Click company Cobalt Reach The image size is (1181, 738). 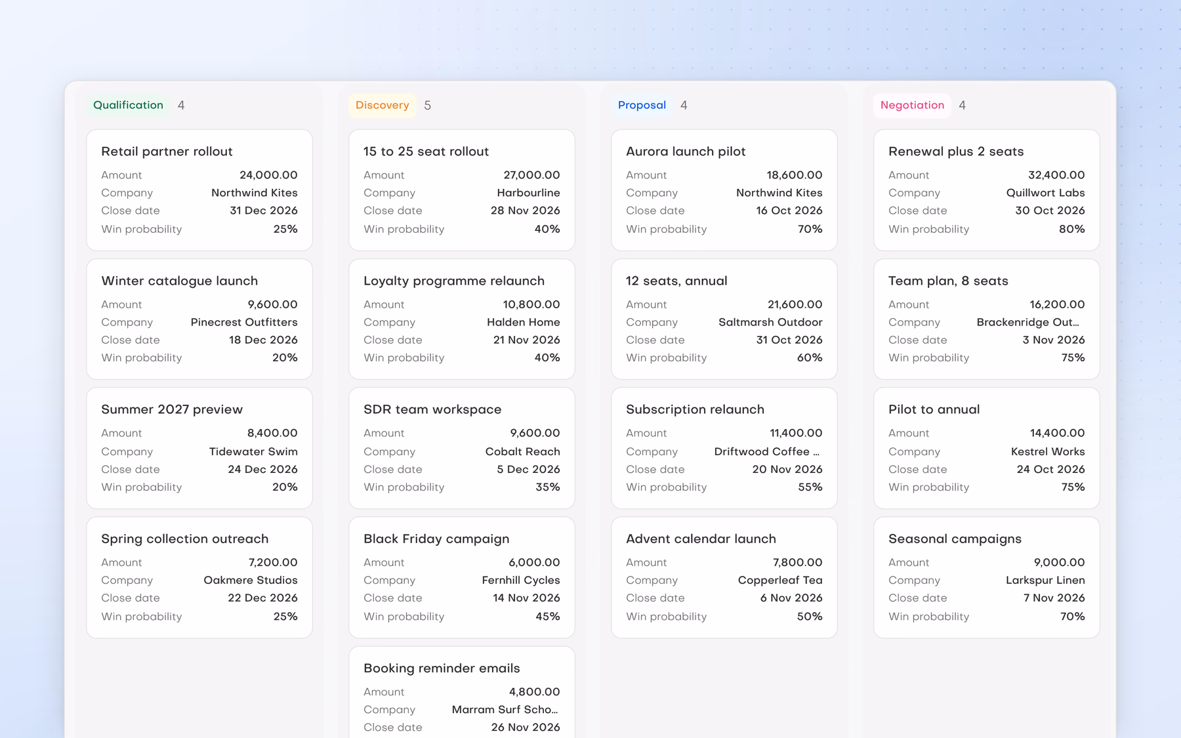[523, 451]
